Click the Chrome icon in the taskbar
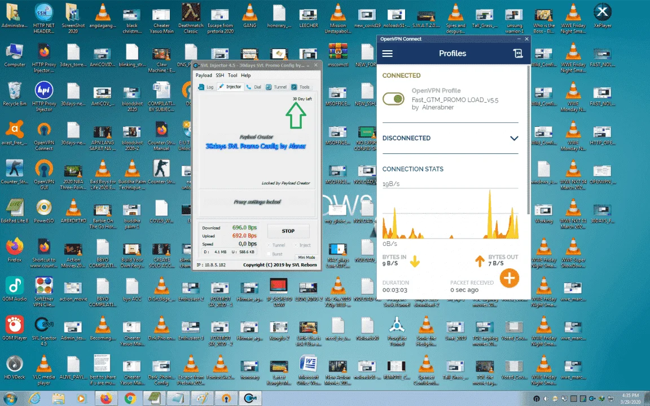Screen dimensions: 650x406 pyautogui.click(x=130, y=399)
